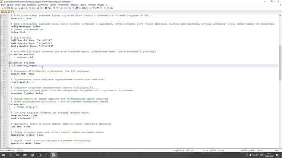Screen dimensions: 282x158
Task: Open the Folder as Workspace icon
Action: [x=90, y=8]
